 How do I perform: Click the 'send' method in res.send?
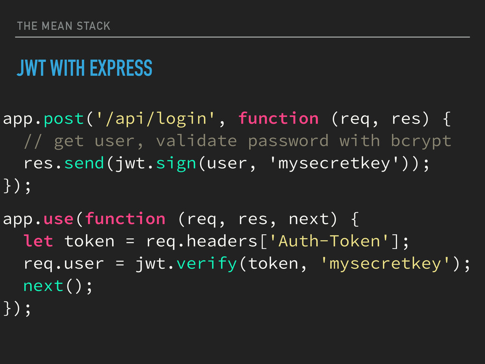[84, 163]
